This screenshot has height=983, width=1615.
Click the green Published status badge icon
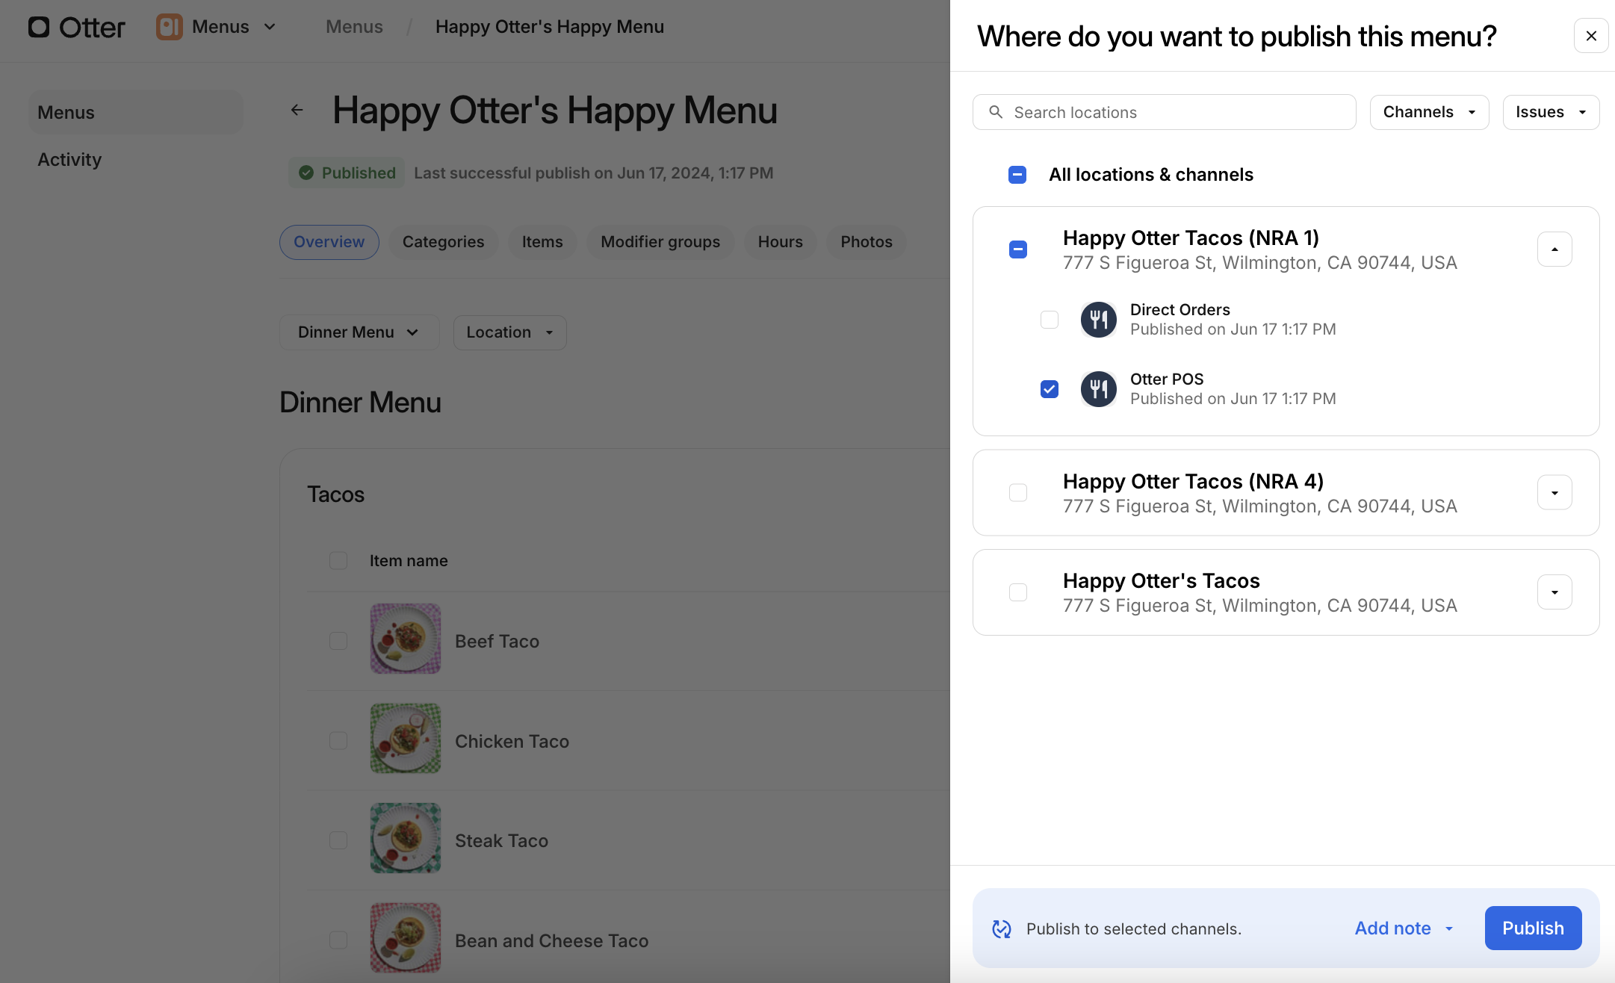(x=306, y=173)
